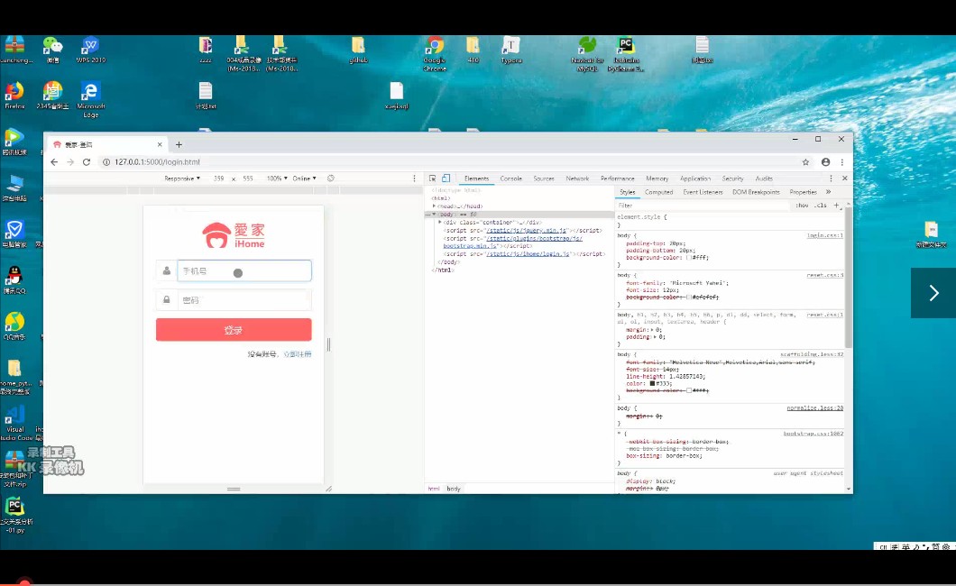Open the Responsive device dropdown

(181, 179)
